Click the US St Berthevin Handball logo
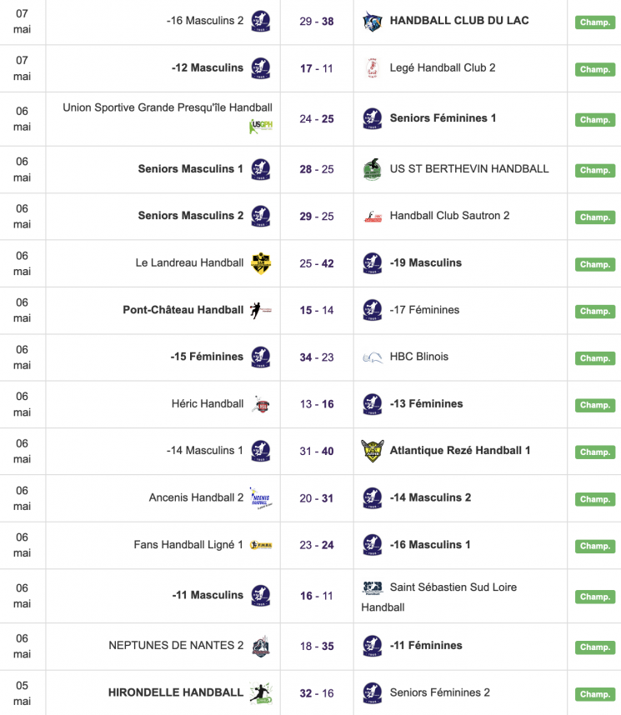This screenshot has height=715, width=621. click(372, 170)
